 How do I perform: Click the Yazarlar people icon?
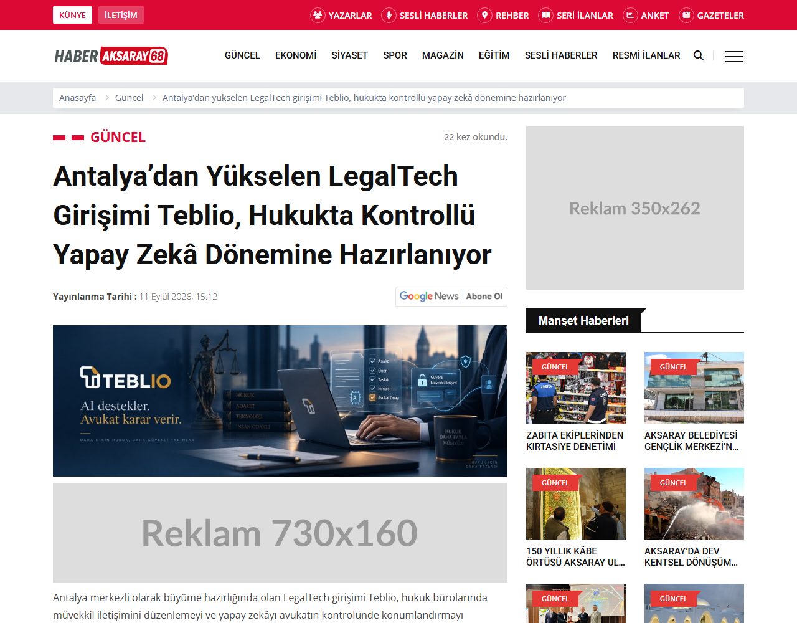(x=318, y=15)
